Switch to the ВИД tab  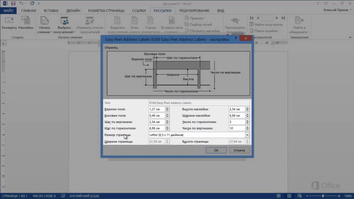tap(220, 11)
